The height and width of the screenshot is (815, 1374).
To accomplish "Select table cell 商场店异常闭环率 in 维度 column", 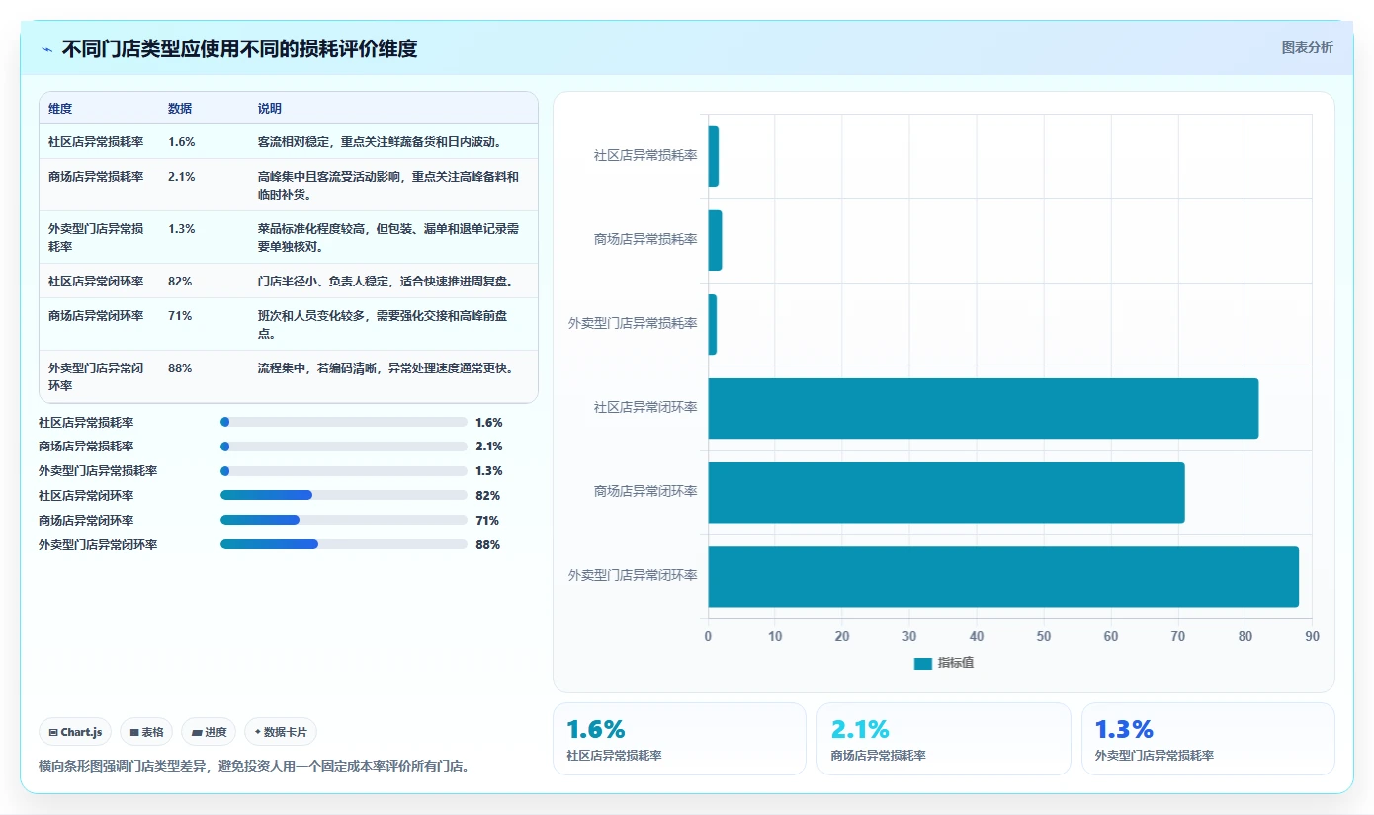I will coord(96,316).
